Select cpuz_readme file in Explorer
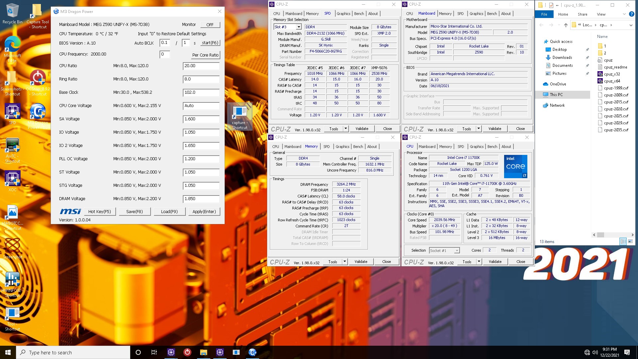Image resolution: width=638 pixels, height=359 pixels. point(615,67)
